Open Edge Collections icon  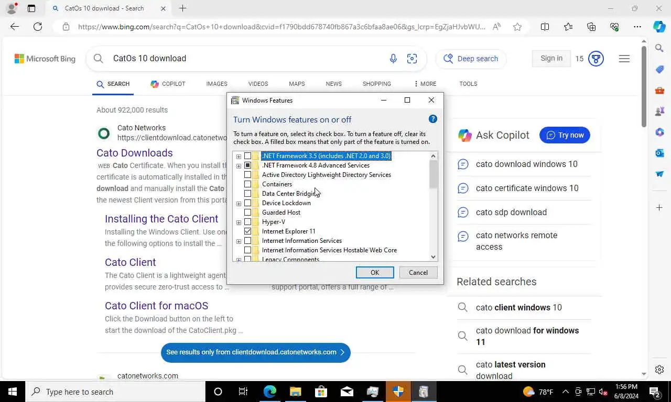pos(591,27)
